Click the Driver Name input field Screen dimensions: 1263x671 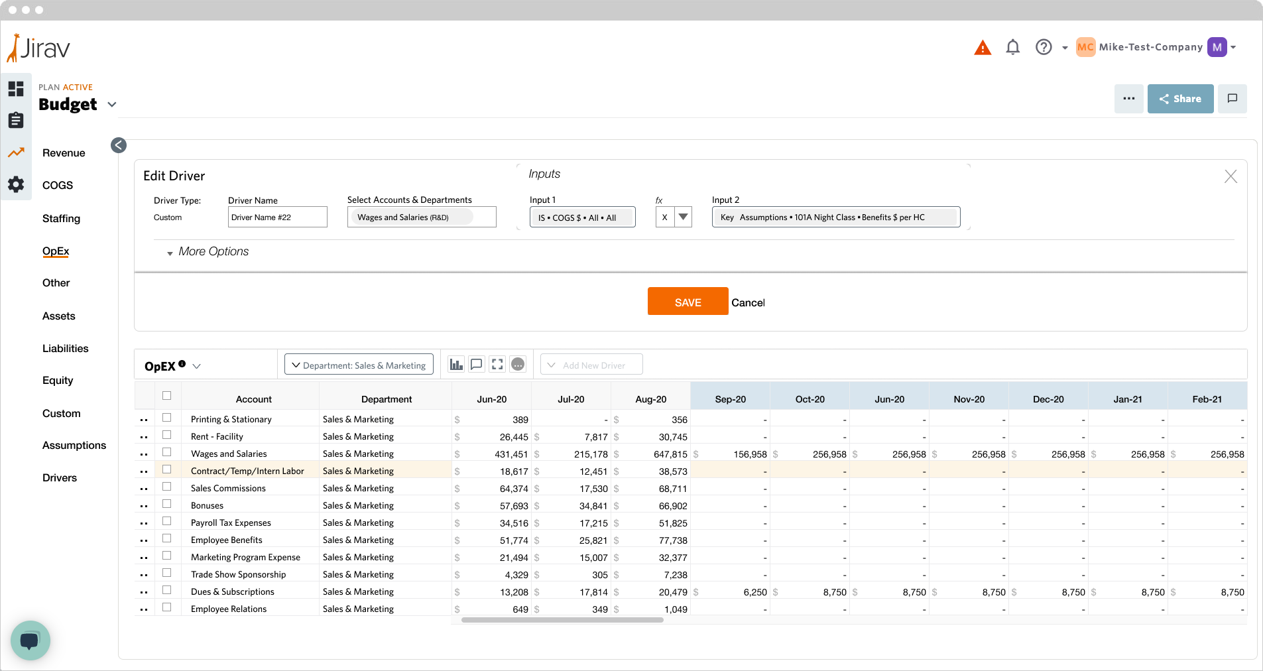(277, 217)
